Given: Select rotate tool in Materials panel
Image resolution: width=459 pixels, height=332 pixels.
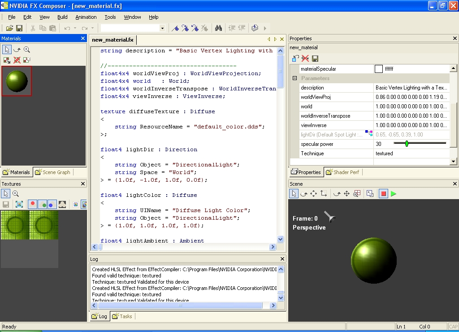Looking at the screenshot, I should click(x=17, y=50).
